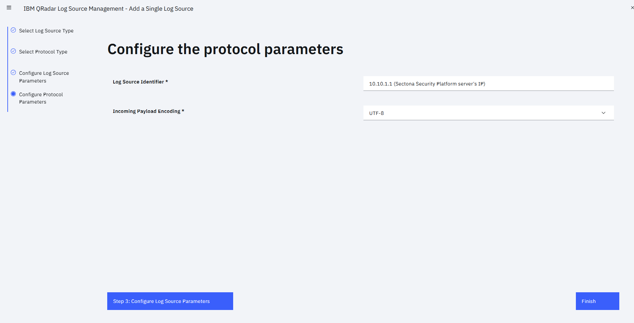Click the checkmark icon beside Select Protocol Type
The image size is (634, 323).
13,51
